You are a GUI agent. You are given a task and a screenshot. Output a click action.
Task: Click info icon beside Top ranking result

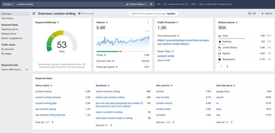[178, 36]
